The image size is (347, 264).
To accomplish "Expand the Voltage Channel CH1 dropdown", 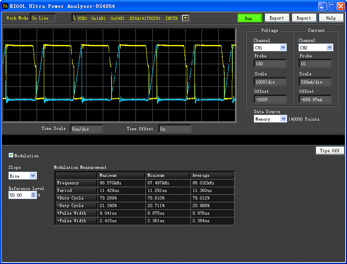I will pyautogui.click(x=283, y=47).
